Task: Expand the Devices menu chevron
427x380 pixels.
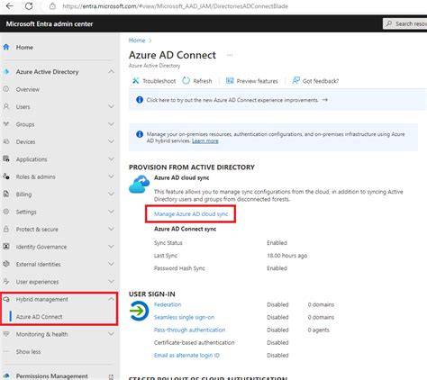Action: tap(111, 141)
